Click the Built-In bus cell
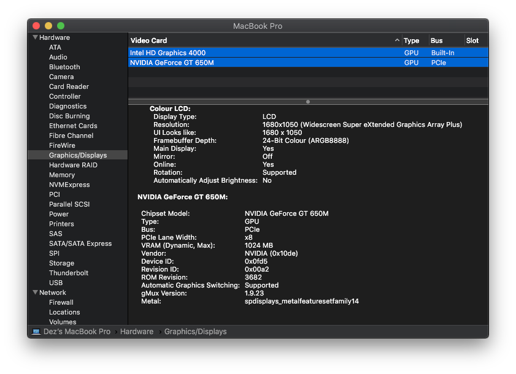The width and height of the screenshot is (516, 374). click(442, 53)
